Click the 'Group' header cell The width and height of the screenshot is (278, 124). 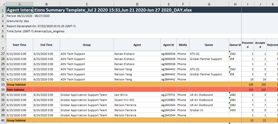coord(87,45)
